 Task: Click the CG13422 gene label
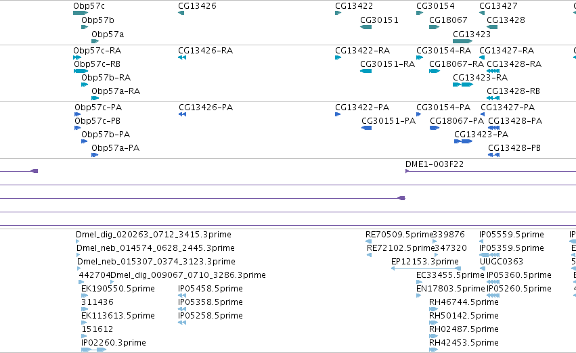tap(354, 6)
